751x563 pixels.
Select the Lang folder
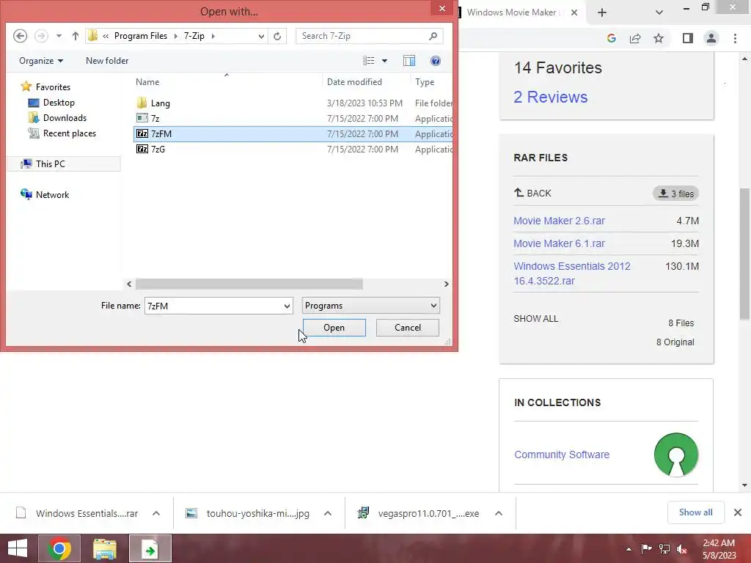point(160,103)
